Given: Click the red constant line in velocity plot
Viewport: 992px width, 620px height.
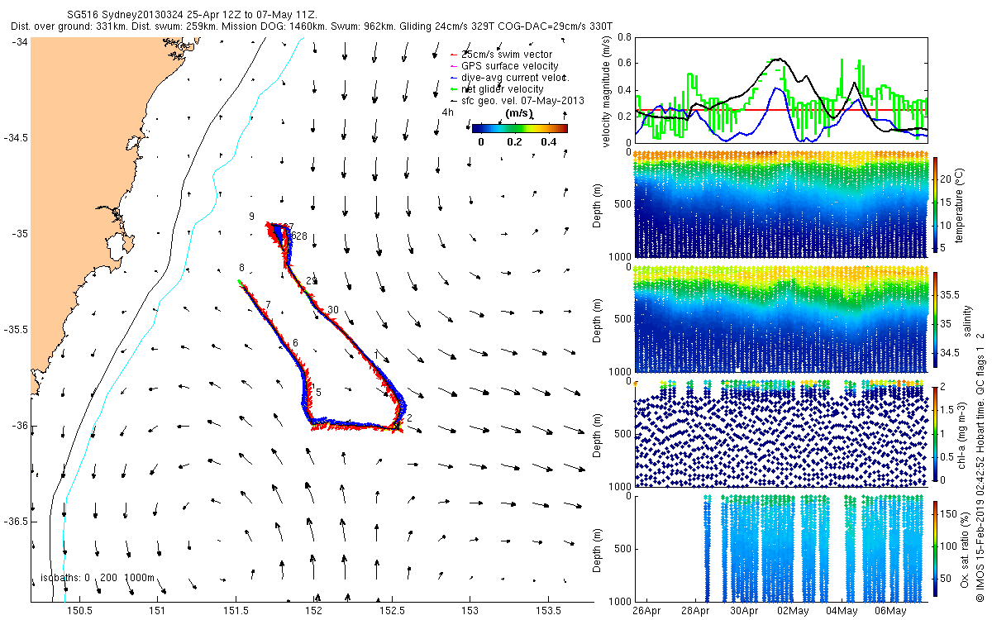Looking at the screenshot, I should point(781,110).
